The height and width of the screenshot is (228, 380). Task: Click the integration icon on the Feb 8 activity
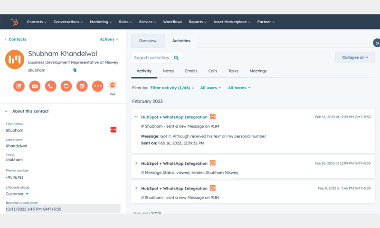pyautogui.click(x=212, y=188)
